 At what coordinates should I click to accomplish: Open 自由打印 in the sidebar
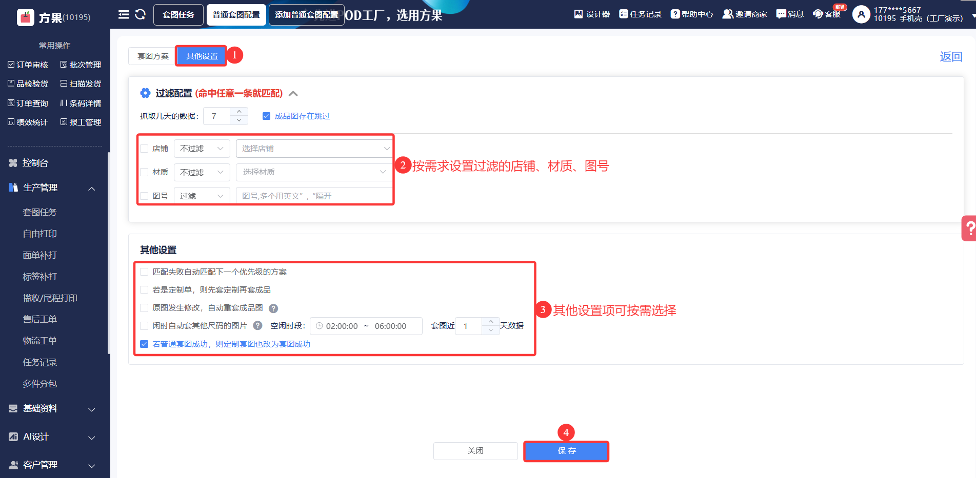tap(40, 234)
